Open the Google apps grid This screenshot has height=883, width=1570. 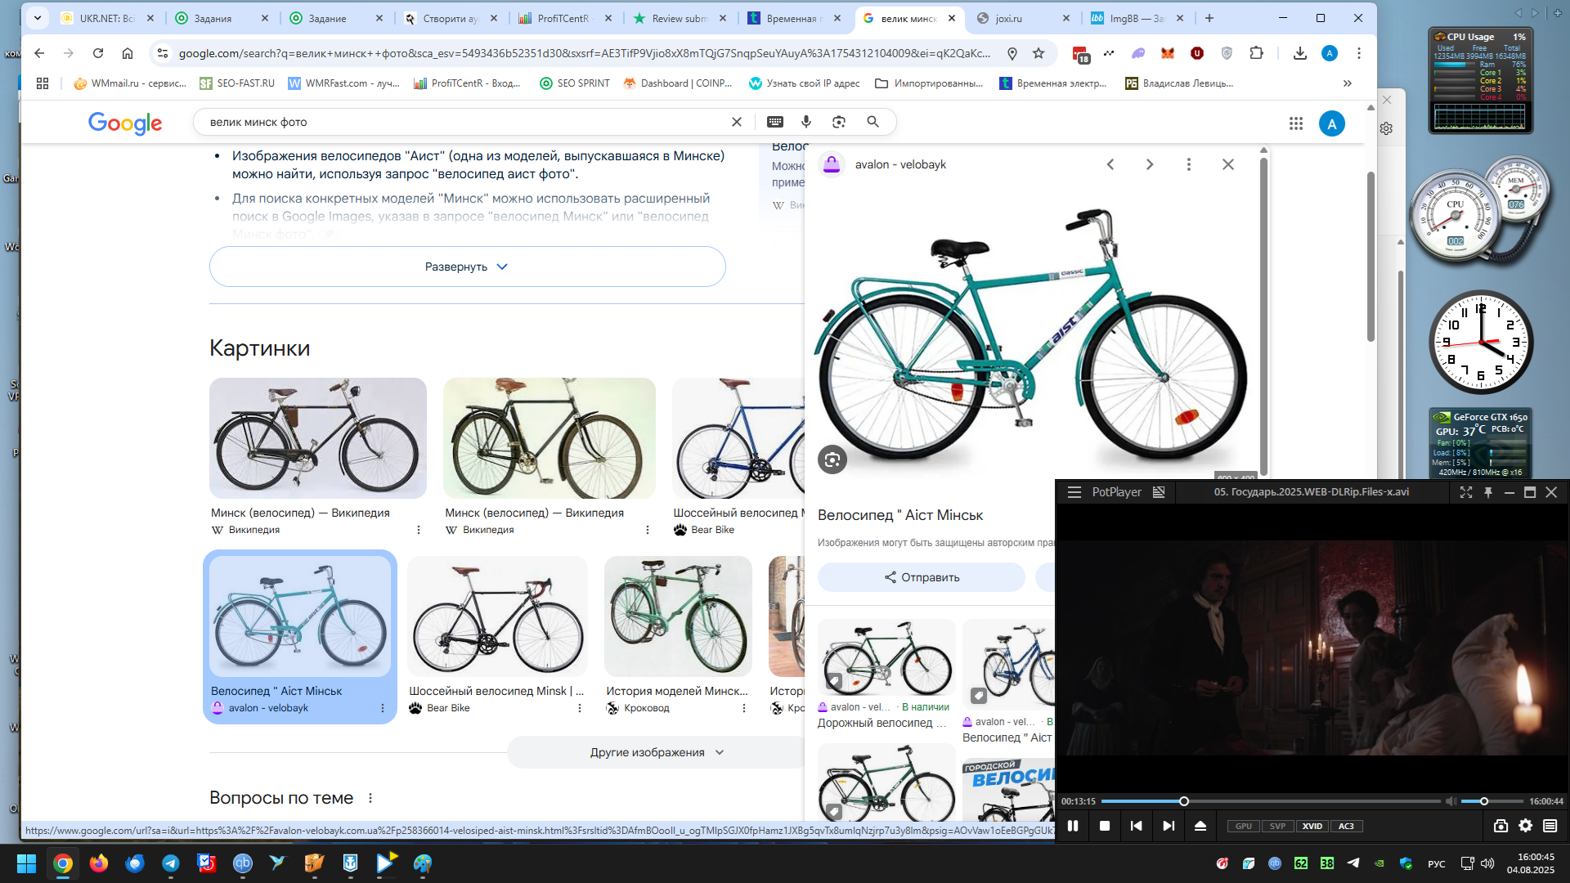click(1296, 123)
